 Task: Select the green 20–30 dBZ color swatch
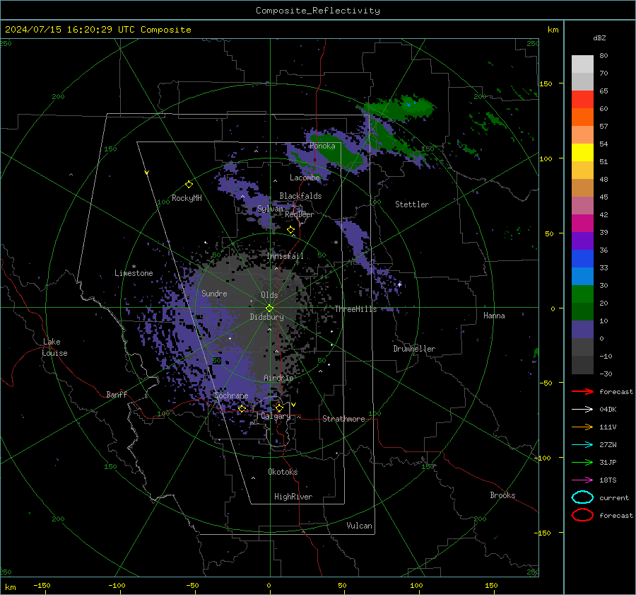(x=582, y=294)
